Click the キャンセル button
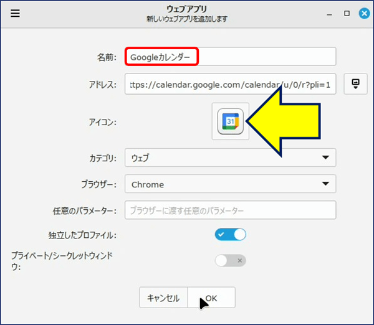This screenshot has height=325, width=374. tap(163, 298)
